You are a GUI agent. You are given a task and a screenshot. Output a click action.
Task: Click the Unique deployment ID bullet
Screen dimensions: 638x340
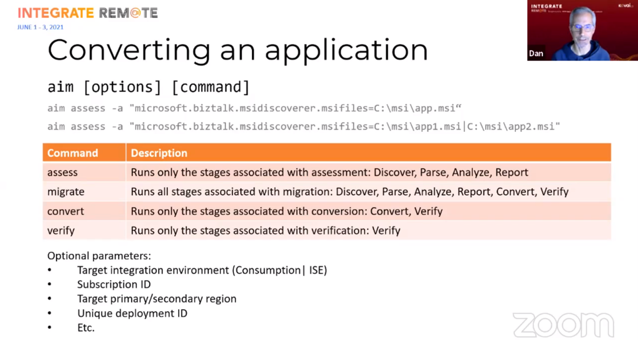[x=132, y=313]
